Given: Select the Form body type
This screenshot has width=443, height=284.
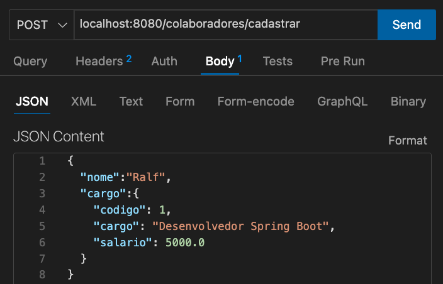Looking at the screenshot, I should 180,101.
